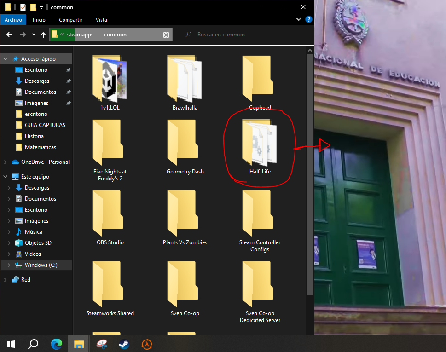Expand Windows (C:) drive node
This screenshot has height=352, width=446.
pyautogui.click(x=9, y=265)
